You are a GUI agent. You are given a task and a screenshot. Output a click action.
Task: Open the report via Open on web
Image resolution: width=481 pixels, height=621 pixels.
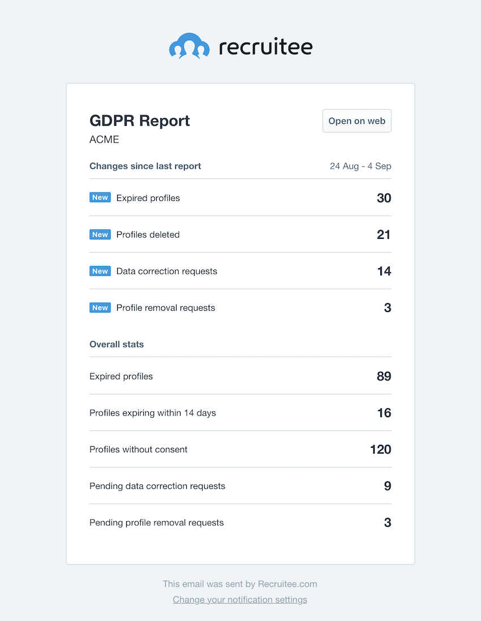pyautogui.click(x=357, y=121)
